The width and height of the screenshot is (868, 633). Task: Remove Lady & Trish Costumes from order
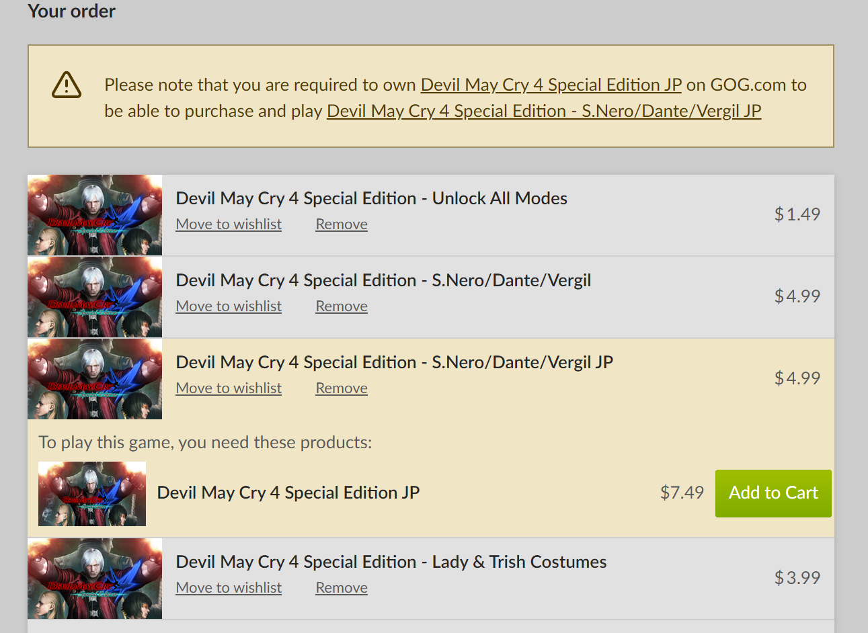(342, 588)
